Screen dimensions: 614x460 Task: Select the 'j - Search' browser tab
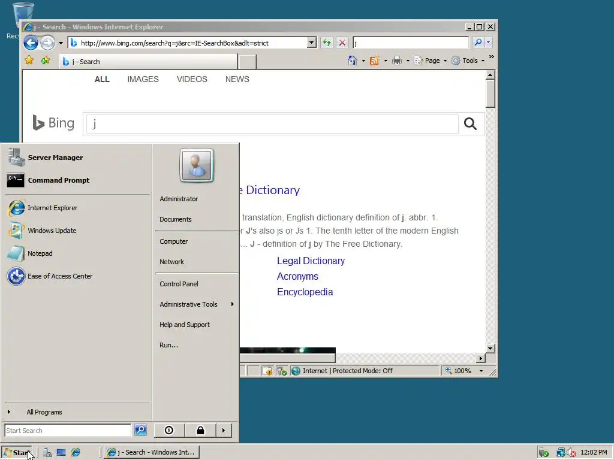click(x=149, y=62)
